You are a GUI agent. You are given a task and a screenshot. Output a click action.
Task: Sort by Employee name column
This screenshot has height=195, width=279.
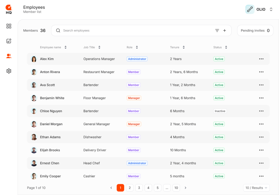coord(65,47)
